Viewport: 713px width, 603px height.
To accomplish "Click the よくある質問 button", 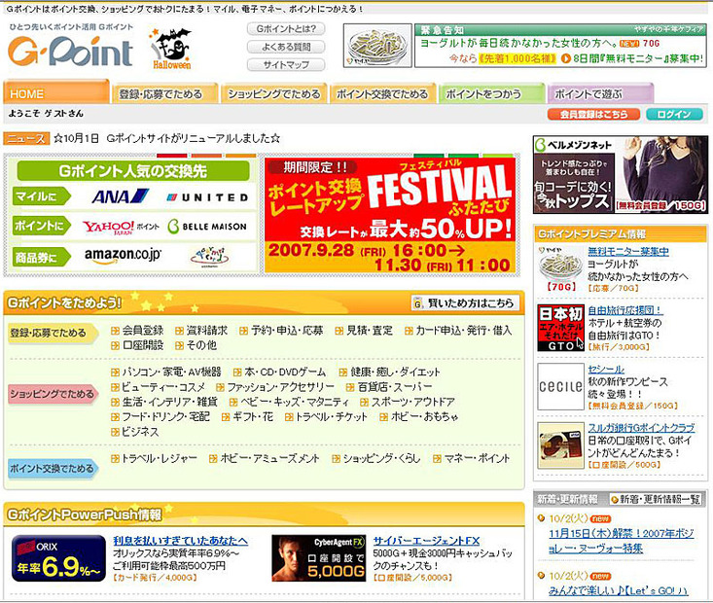I will click(286, 47).
